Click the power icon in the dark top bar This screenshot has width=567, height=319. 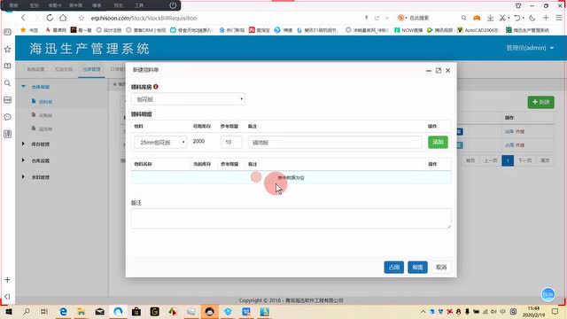coord(173,5)
